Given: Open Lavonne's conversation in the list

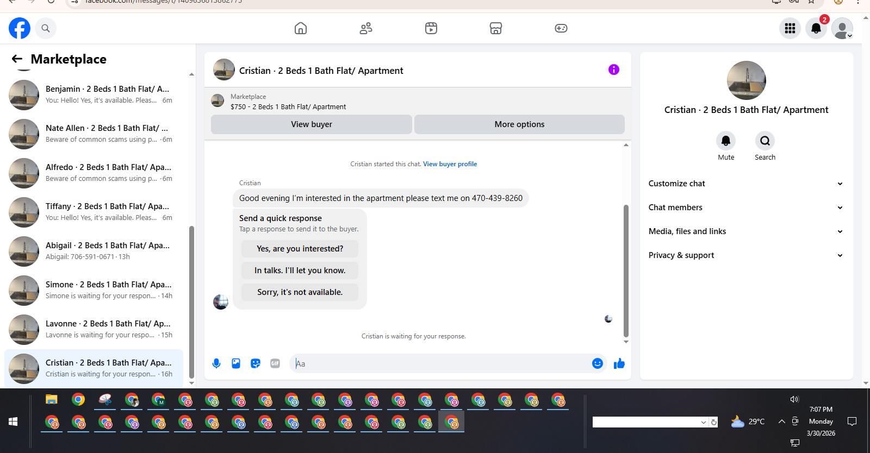Looking at the screenshot, I should tap(94, 329).
